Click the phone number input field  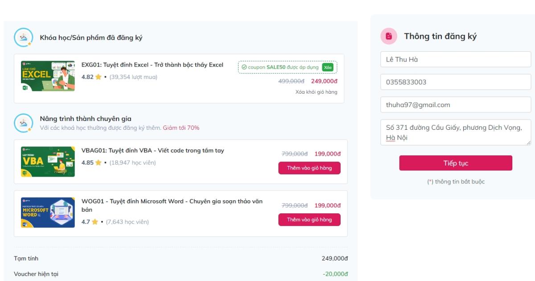[456, 83]
